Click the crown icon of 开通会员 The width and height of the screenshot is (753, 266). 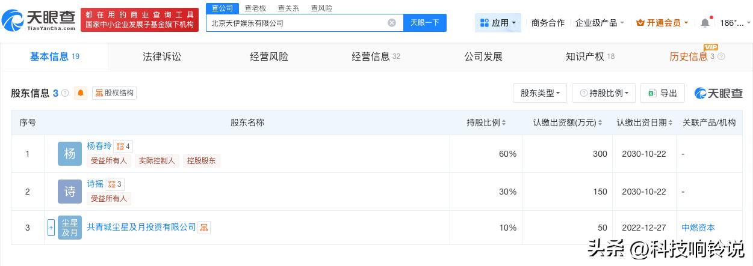[640, 23]
